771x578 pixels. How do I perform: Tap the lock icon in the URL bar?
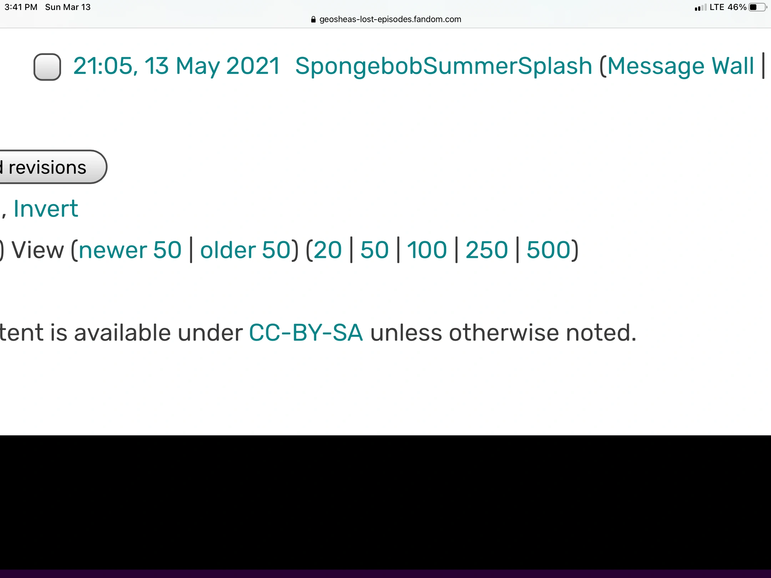pyautogui.click(x=313, y=20)
